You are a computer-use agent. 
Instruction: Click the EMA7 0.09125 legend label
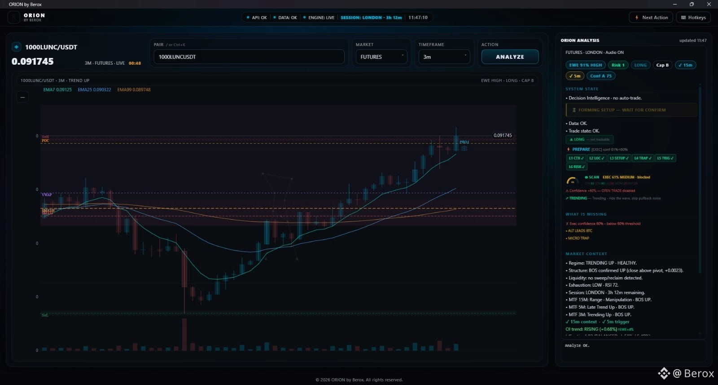click(x=57, y=90)
